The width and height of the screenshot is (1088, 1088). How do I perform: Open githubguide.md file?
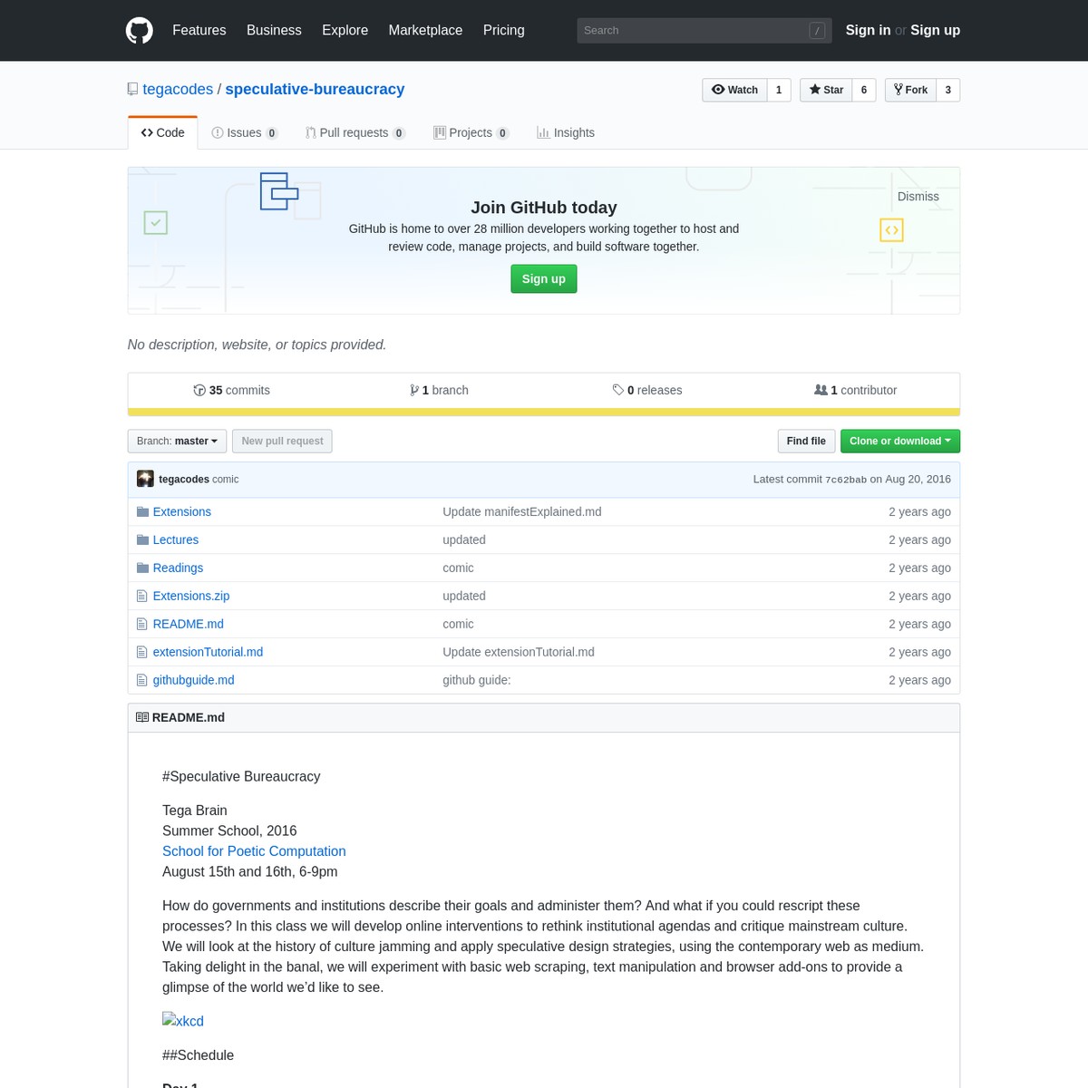194,680
